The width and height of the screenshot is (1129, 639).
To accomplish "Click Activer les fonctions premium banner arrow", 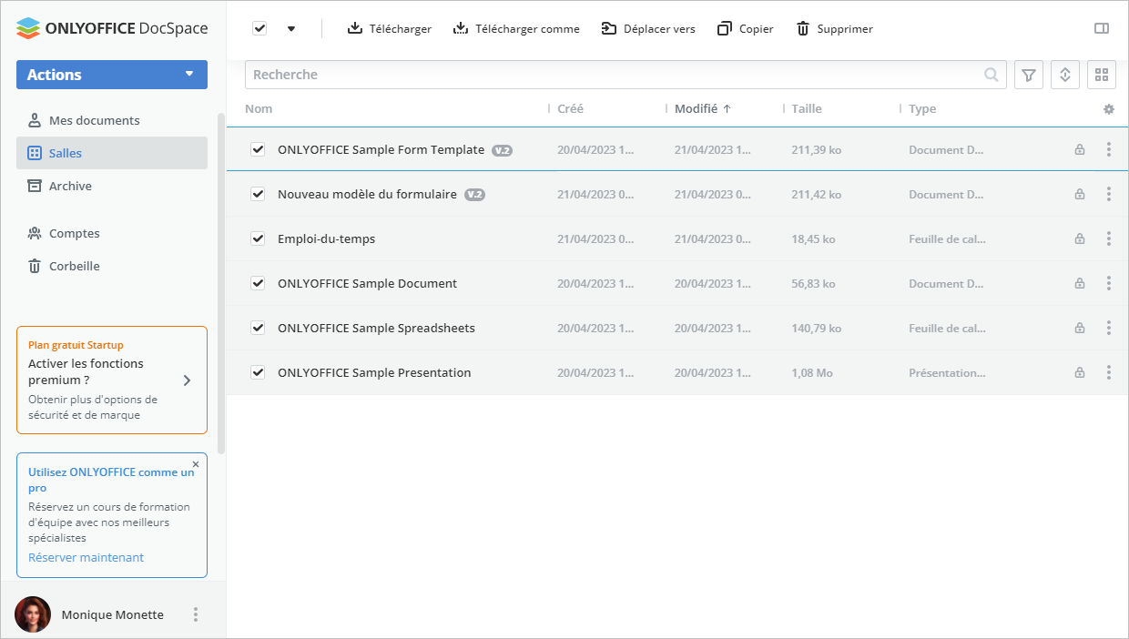I will tap(187, 380).
